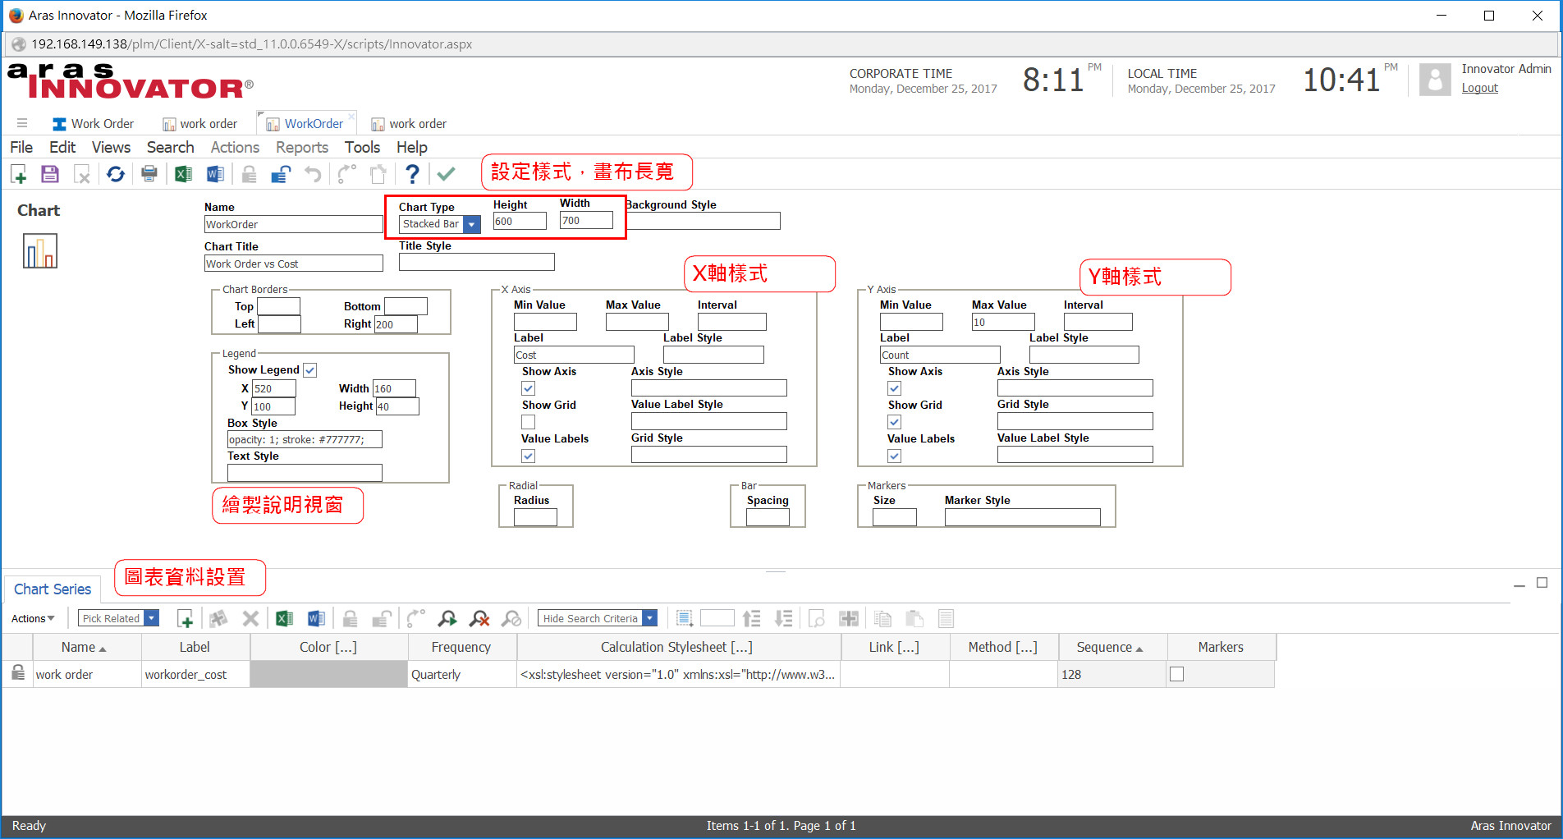Open the Search menu
The width and height of the screenshot is (1563, 839).
point(171,147)
